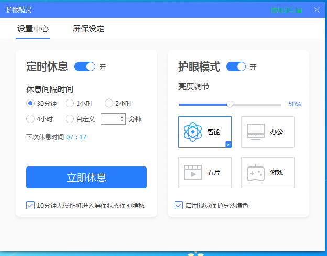The image size is (327, 256).
Task: Click the 护眼精灵 window title
Action: coord(19,9)
